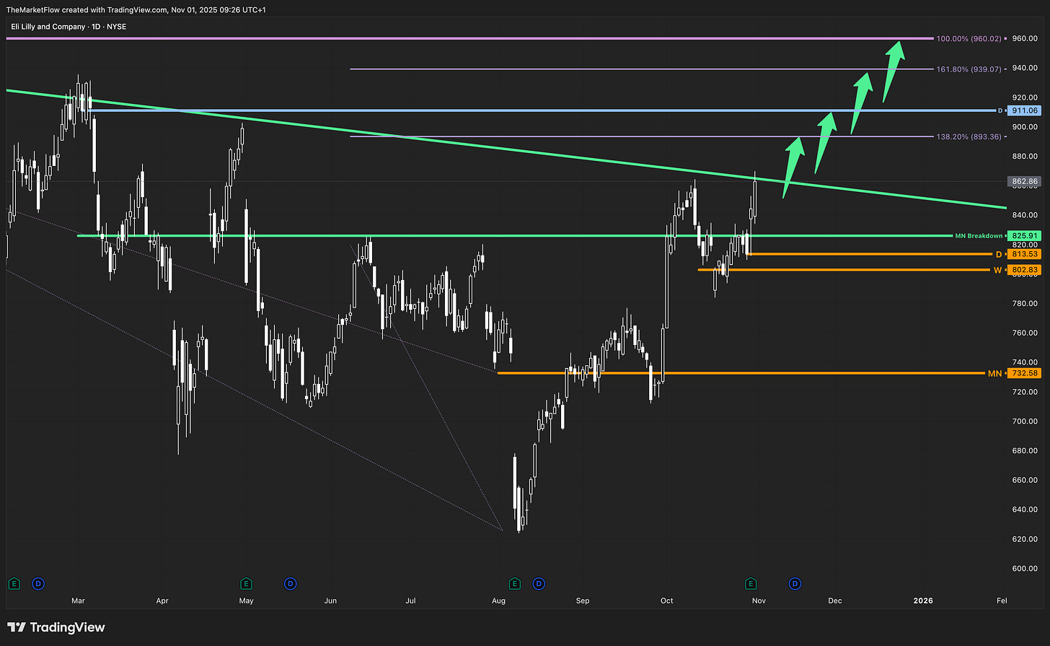
Task: Click the MN Breakdown line label
Action: click(979, 236)
